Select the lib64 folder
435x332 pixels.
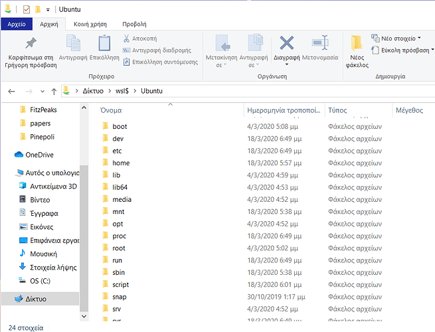pyautogui.click(x=120, y=187)
